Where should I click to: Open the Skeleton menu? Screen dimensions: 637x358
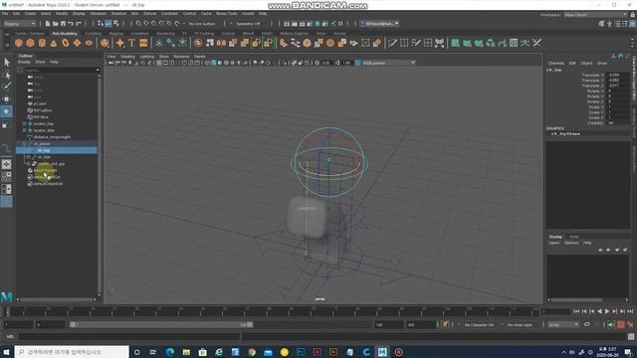(x=118, y=13)
